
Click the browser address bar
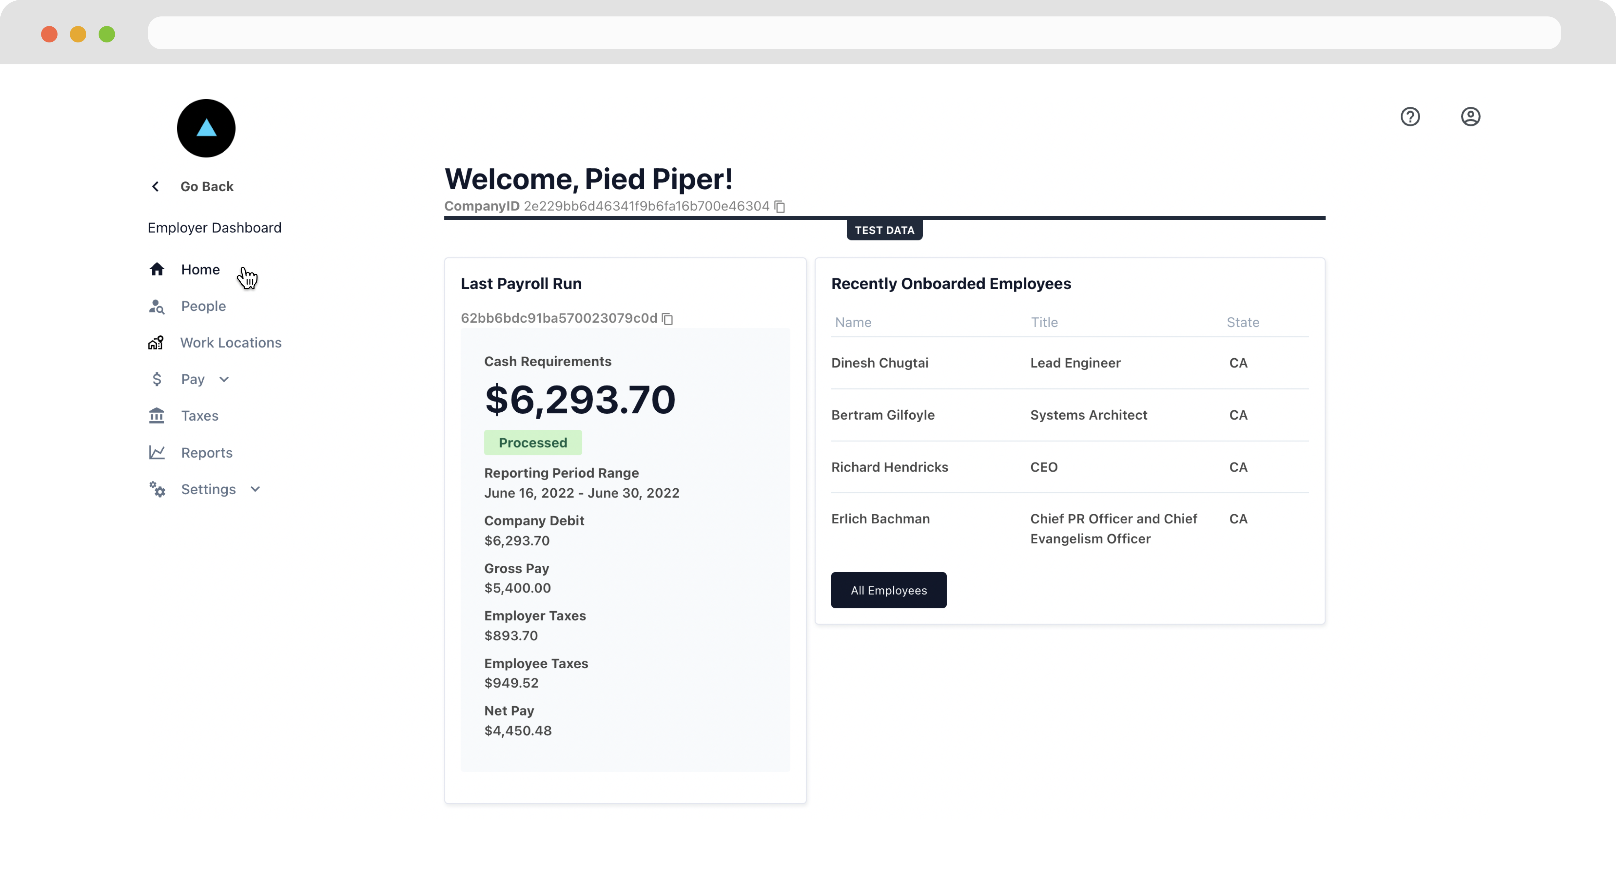(853, 33)
